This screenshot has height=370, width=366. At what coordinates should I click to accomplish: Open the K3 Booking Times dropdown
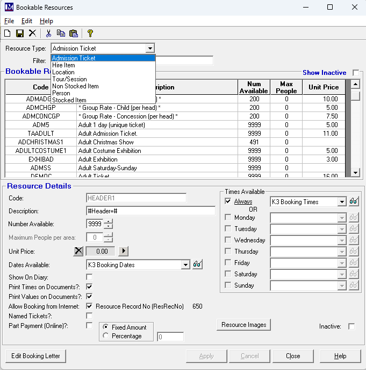(342, 202)
